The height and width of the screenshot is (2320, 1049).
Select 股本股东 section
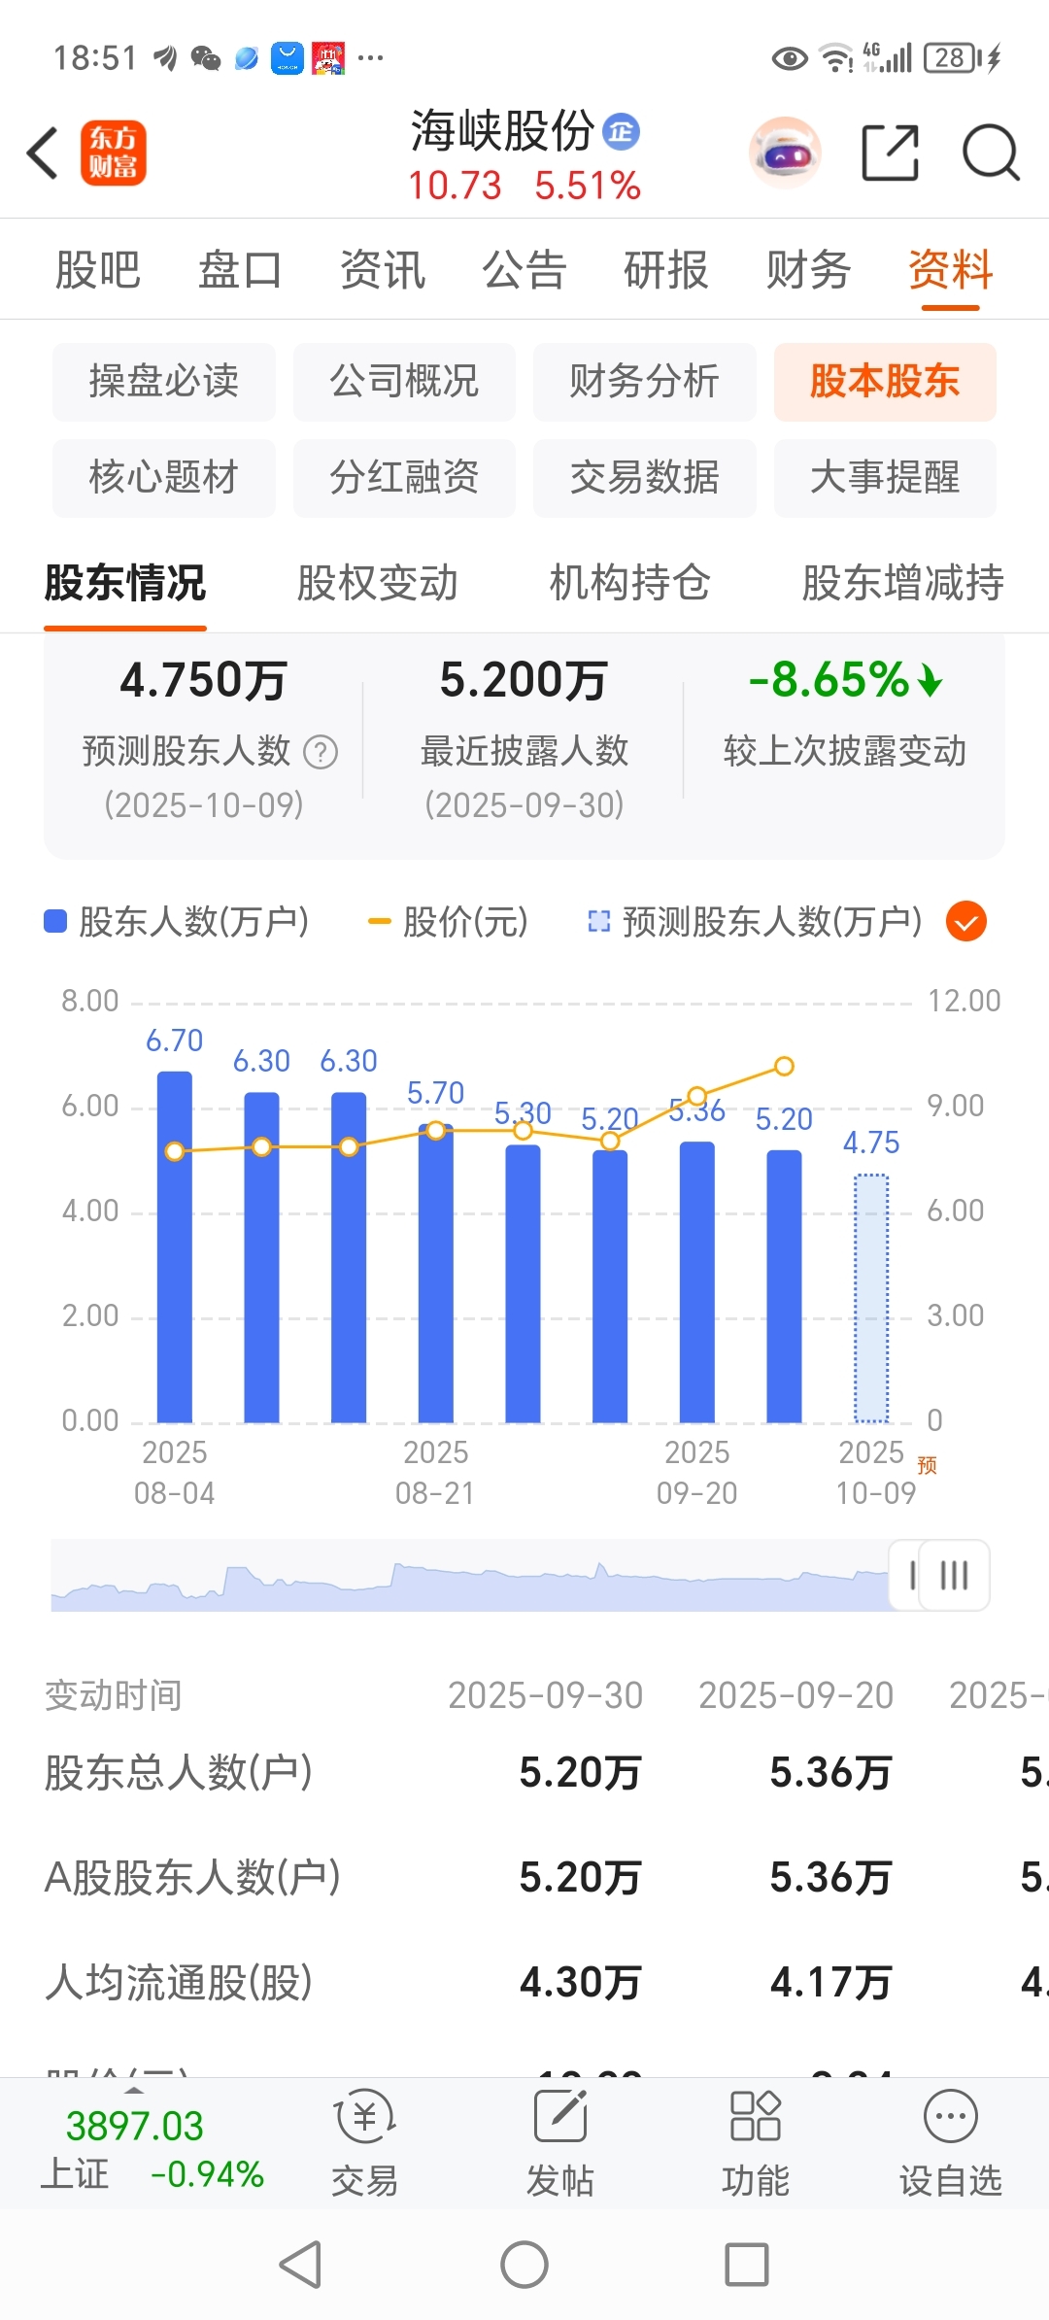pyautogui.click(x=885, y=382)
